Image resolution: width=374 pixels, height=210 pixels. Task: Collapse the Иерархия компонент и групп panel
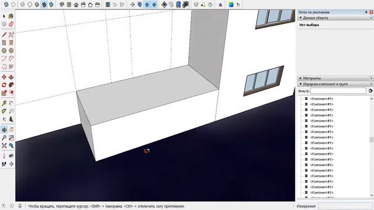[300, 84]
